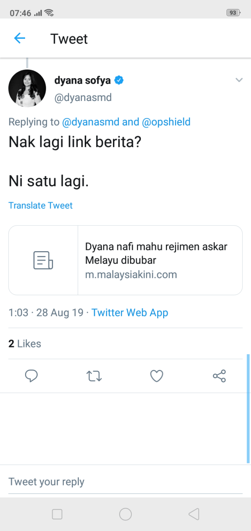
Task: Tap the retweet icon
Action: point(94,376)
